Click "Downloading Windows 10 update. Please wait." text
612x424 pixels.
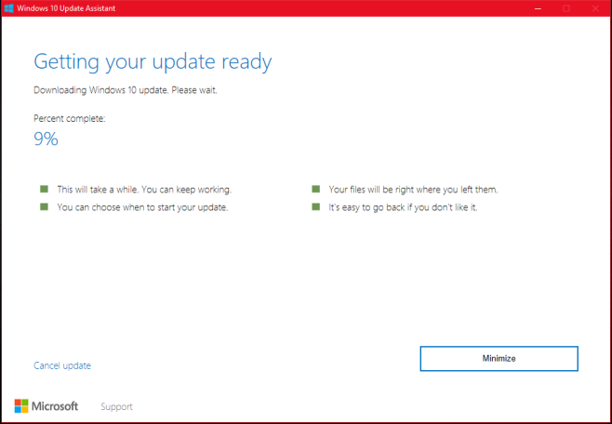point(126,90)
